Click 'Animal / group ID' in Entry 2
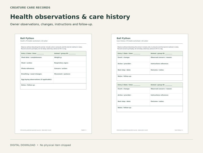Viewport: 203px width, 153px height. pos(161,85)
